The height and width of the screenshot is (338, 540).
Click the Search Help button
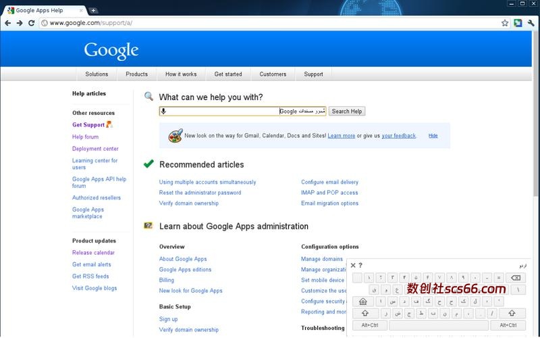[347, 112]
